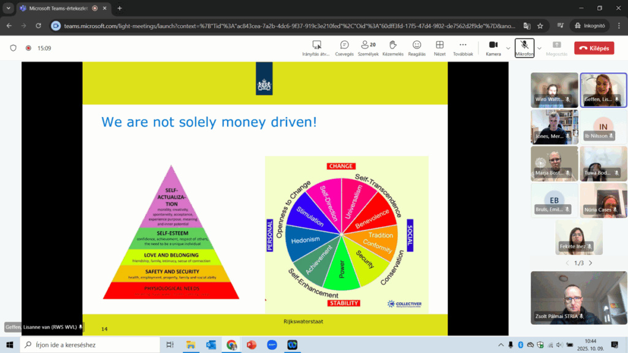This screenshot has width=628, height=353.
Task: Expand the camera options dropdown arrow
Action: tap(508, 48)
